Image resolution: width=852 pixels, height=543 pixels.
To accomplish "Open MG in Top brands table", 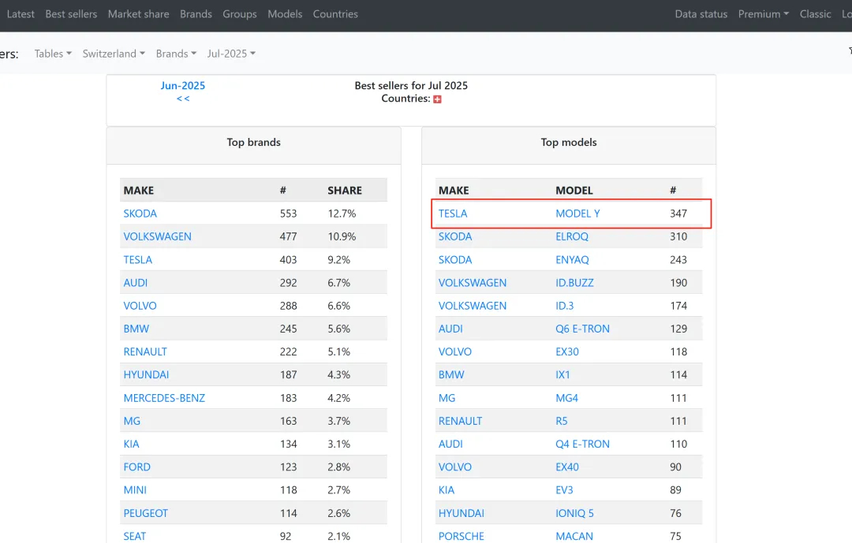I will point(132,421).
